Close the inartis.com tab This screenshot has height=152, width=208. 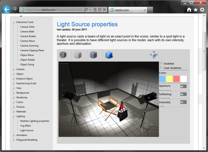click(145, 10)
